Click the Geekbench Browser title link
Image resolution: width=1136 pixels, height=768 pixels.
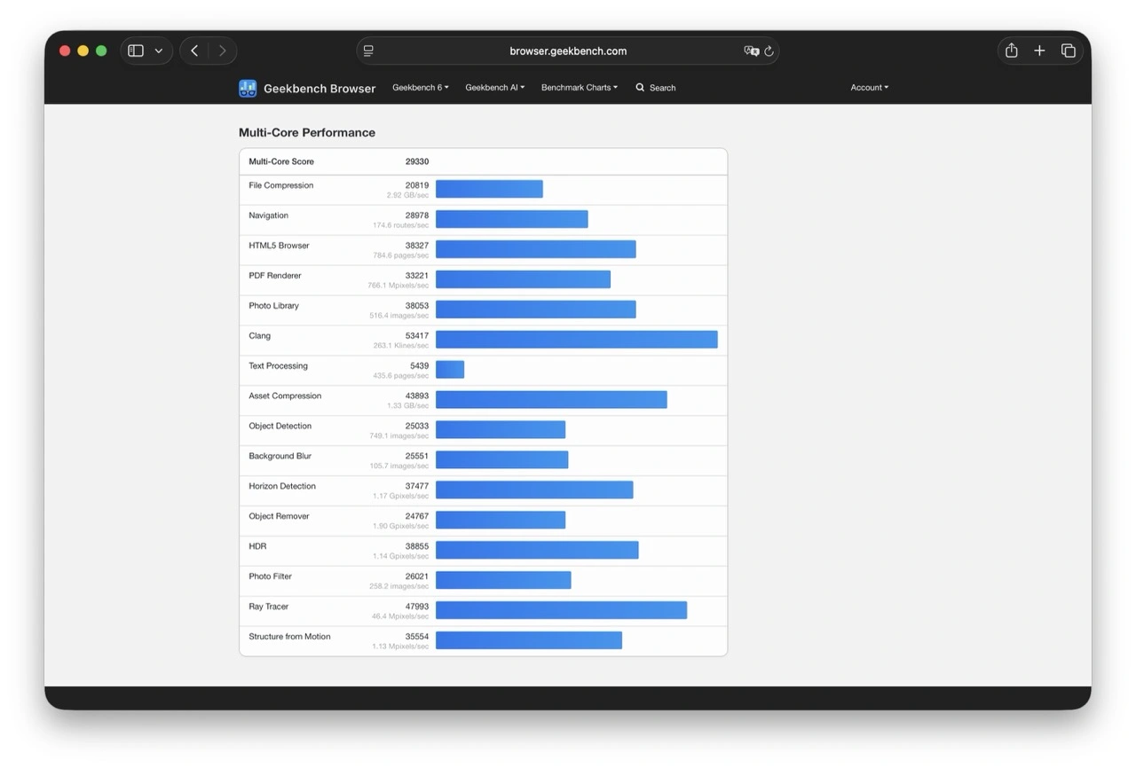pos(319,88)
